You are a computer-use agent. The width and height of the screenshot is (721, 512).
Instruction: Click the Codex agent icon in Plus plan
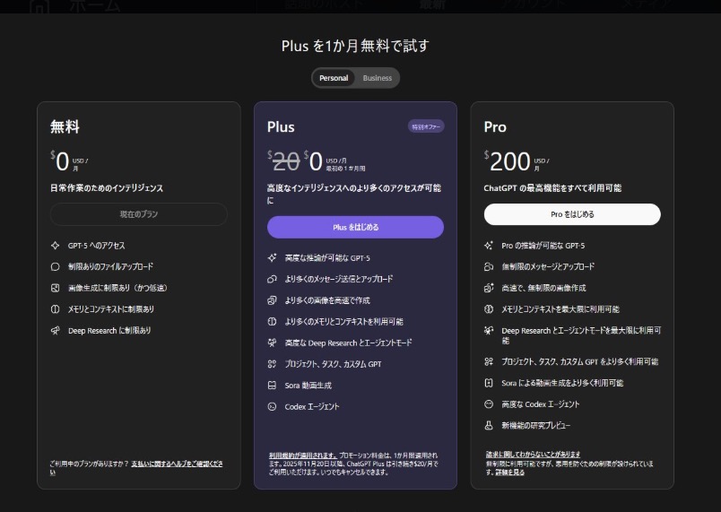[272, 406]
